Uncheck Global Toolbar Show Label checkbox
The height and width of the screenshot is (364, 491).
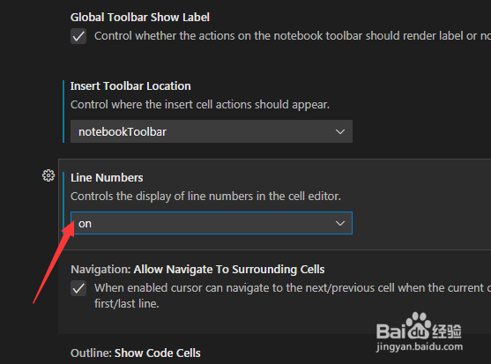click(78, 36)
